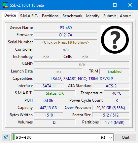Show the About tab
This screenshot has height=143, width=138.
click(x=125, y=16)
